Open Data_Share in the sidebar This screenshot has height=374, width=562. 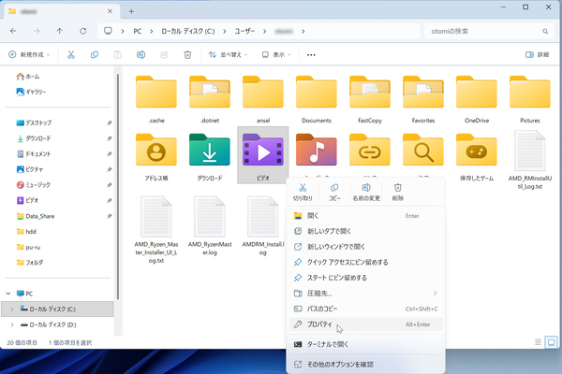click(36, 216)
